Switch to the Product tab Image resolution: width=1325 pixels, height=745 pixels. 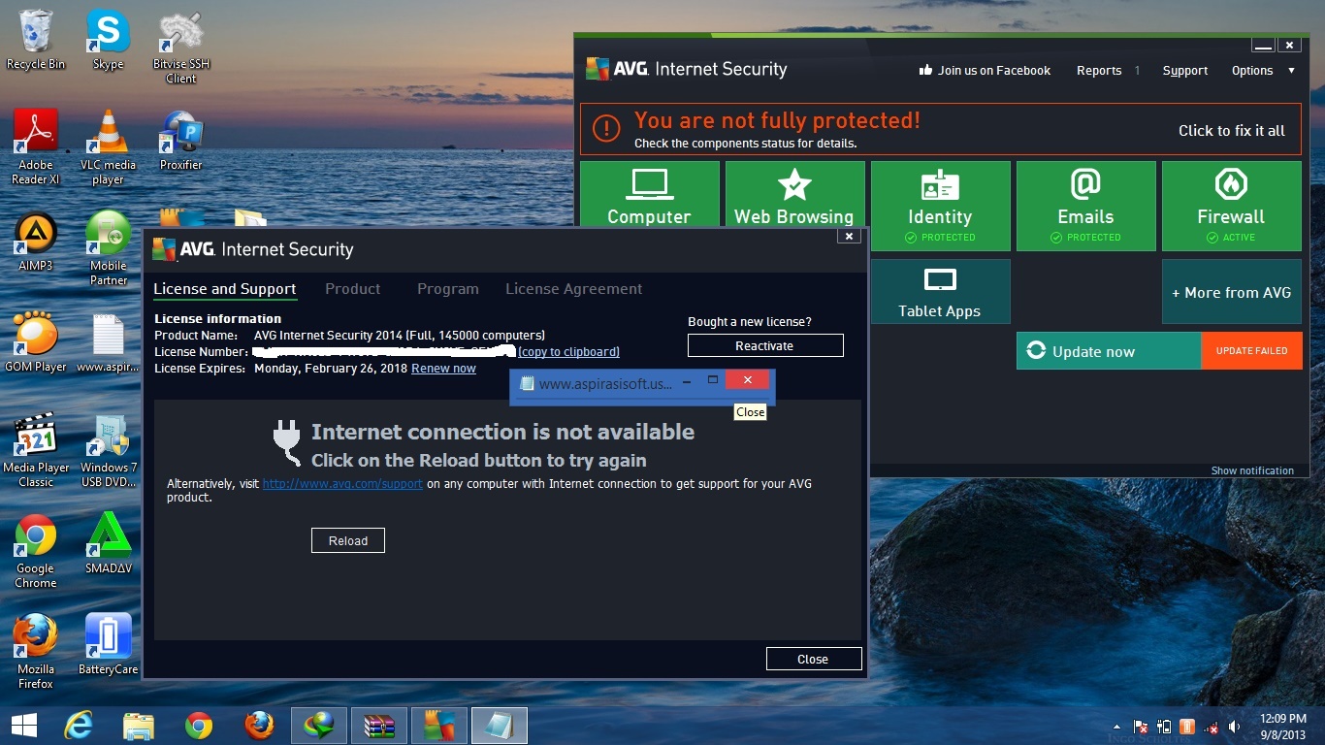(x=353, y=289)
